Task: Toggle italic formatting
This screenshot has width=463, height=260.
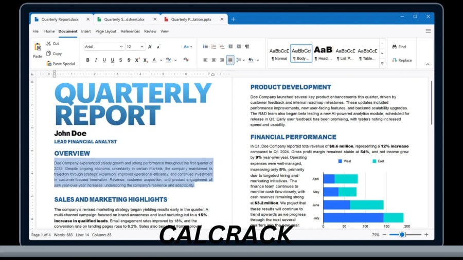Action: tap(96, 60)
